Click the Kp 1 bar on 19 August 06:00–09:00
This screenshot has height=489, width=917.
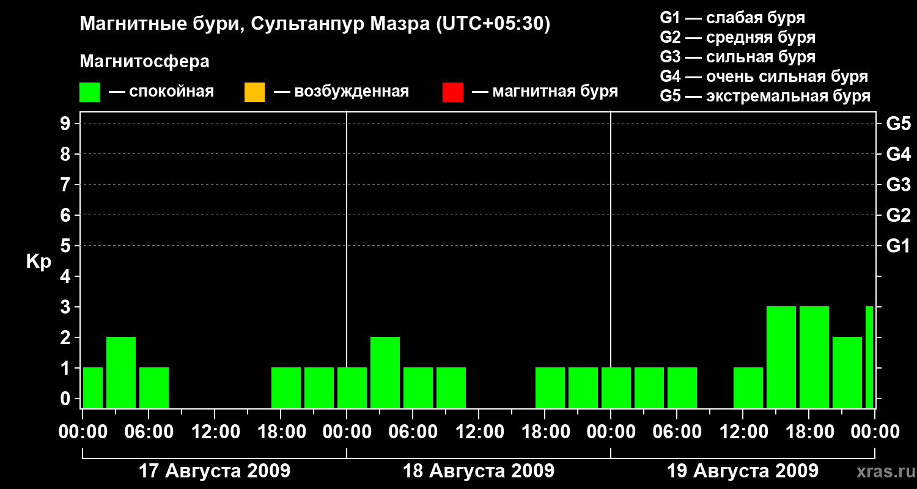coord(682,388)
